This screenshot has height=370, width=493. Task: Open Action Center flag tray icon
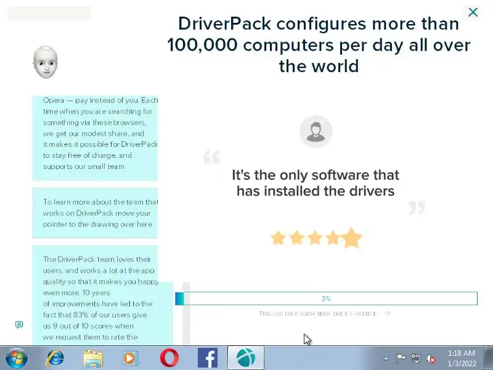401,358
